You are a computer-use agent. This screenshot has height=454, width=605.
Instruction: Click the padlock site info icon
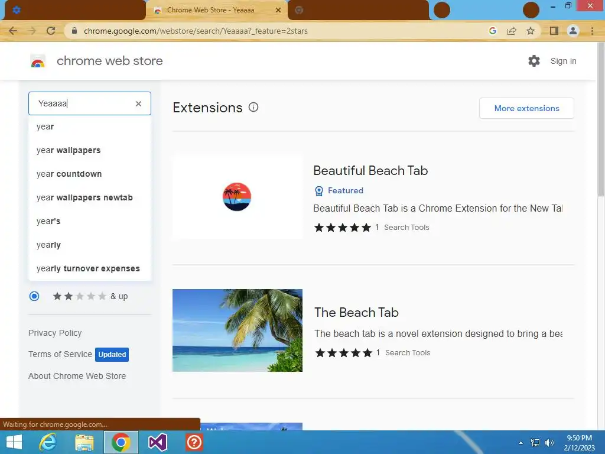[74, 31]
